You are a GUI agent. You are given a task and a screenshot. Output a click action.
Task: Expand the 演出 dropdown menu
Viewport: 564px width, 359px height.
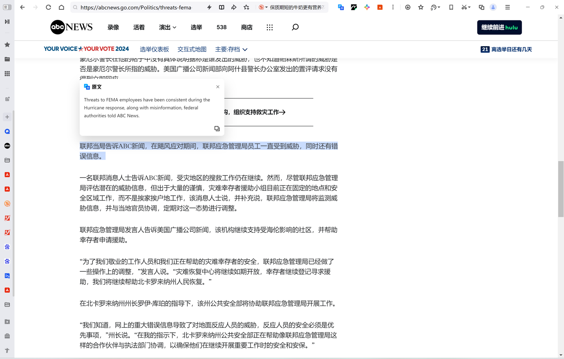168,27
